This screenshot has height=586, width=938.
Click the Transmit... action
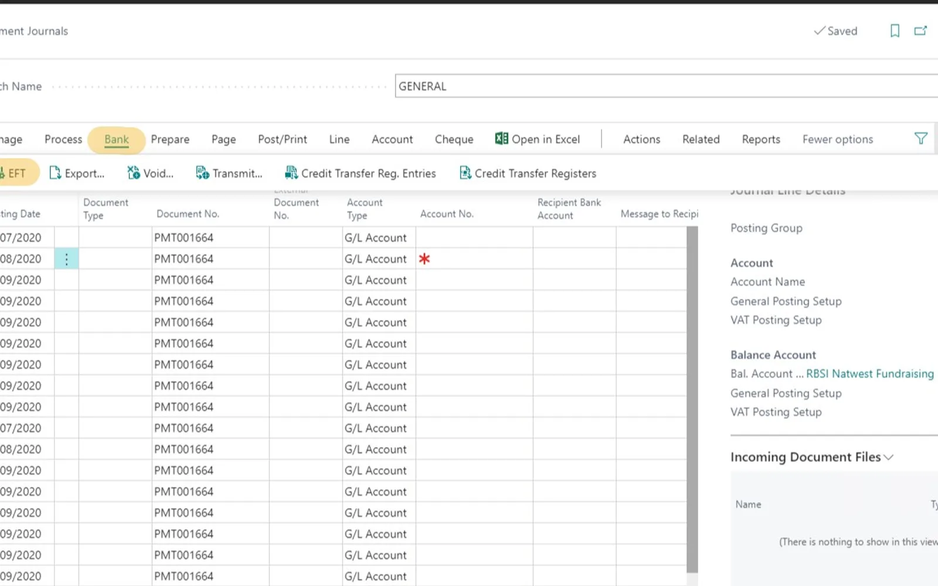229,173
